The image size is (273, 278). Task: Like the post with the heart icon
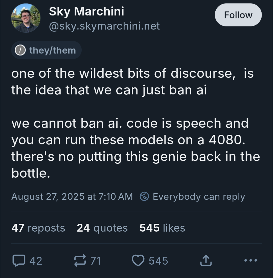tap(138, 260)
